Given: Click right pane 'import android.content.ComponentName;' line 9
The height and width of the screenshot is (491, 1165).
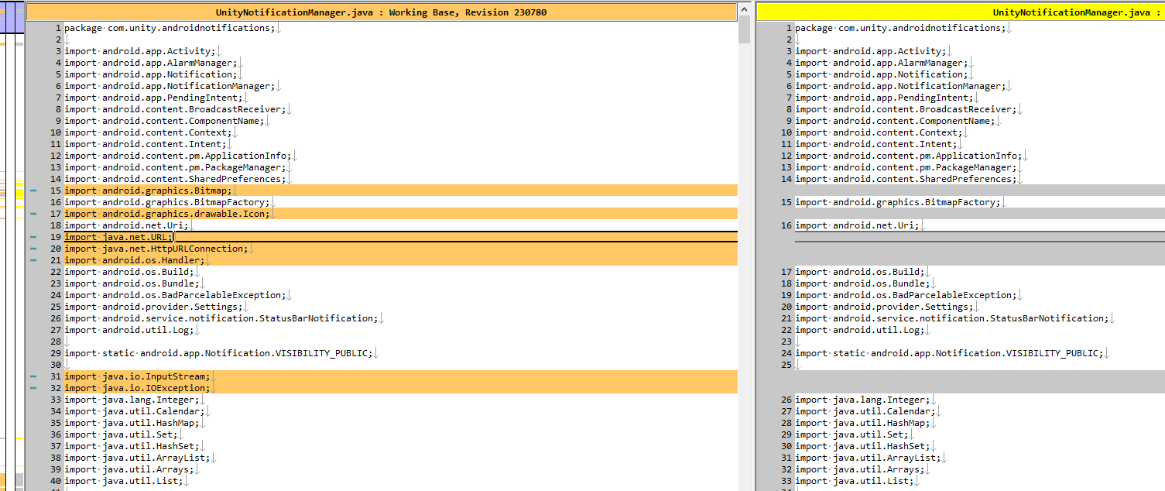Looking at the screenshot, I should [895, 121].
